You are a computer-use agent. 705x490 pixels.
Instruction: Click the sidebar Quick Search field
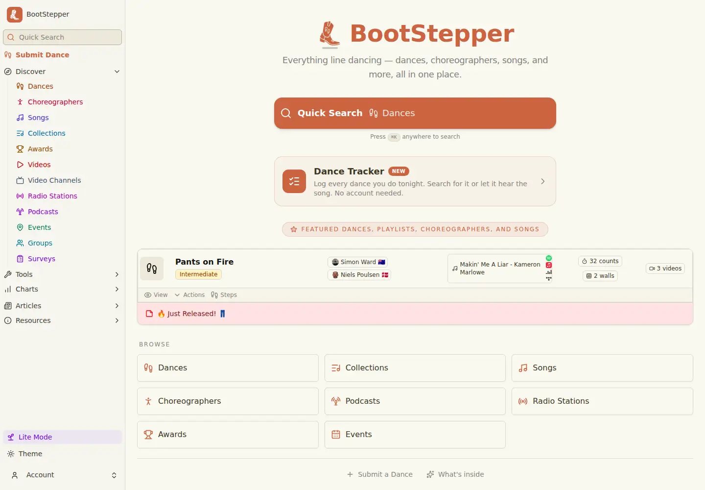click(62, 37)
